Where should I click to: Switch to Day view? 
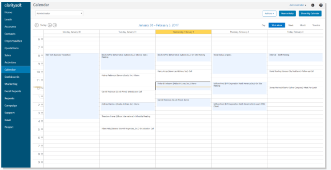click(263, 25)
